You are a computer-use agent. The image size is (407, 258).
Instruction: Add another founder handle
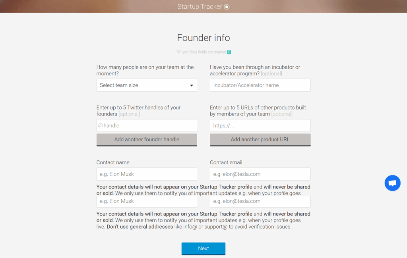click(147, 140)
